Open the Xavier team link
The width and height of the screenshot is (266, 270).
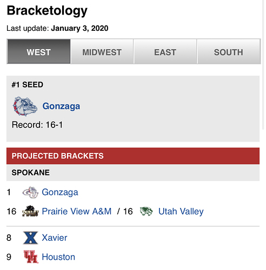tap(55, 238)
